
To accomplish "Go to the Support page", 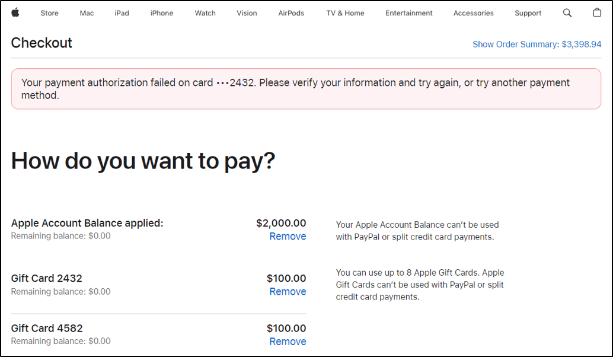I will coord(528,12).
